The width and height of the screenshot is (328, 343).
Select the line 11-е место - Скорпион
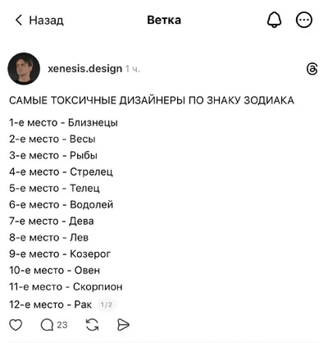[x=66, y=286]
